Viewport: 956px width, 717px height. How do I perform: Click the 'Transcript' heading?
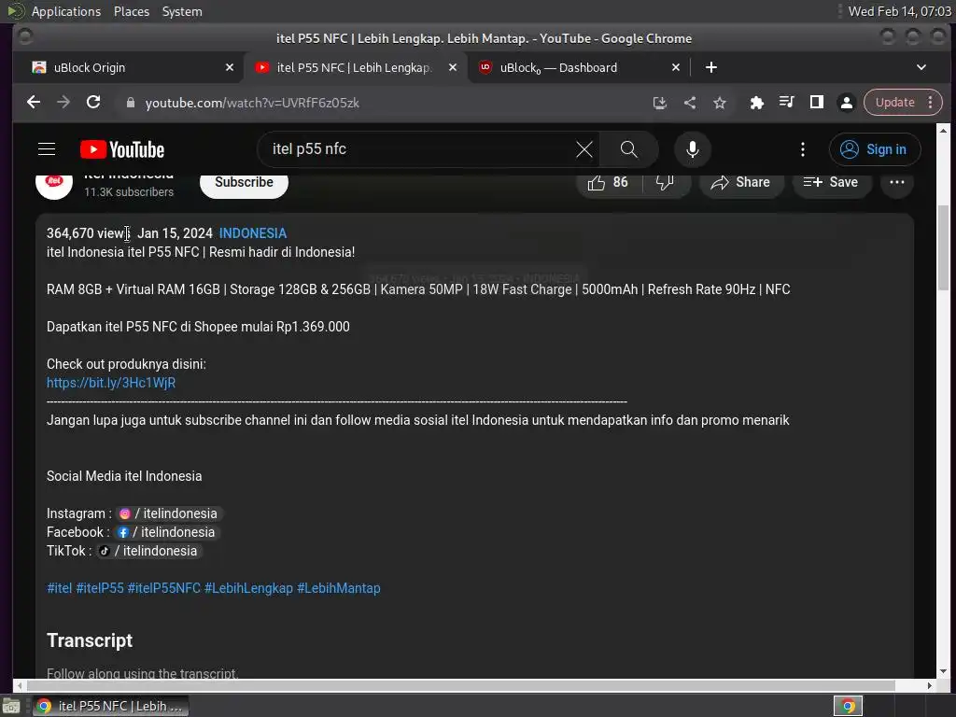[90, 640]
